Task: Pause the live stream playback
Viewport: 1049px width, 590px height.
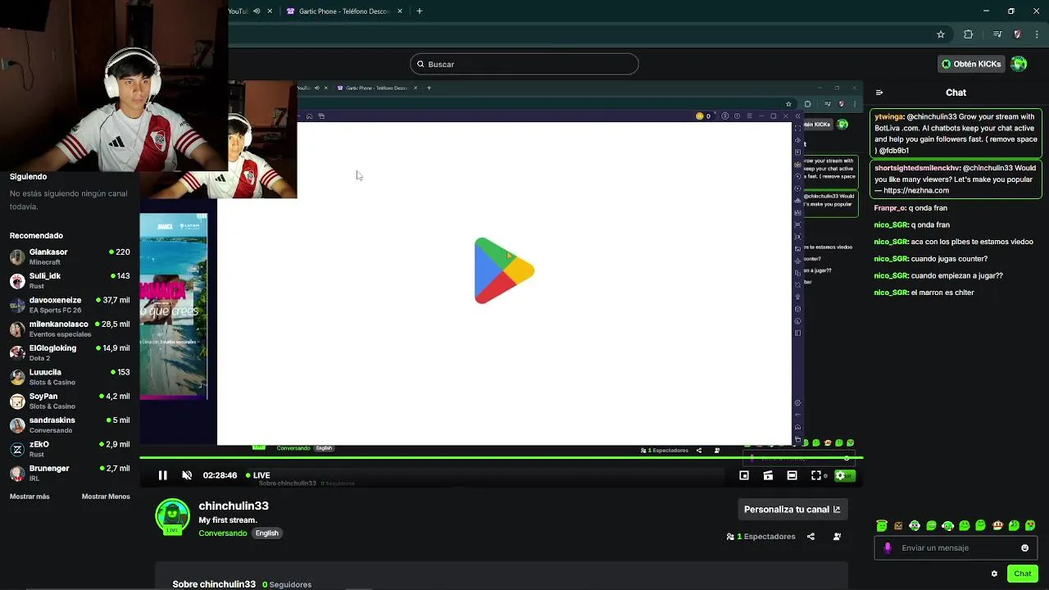Action: (x=162, y=475)
